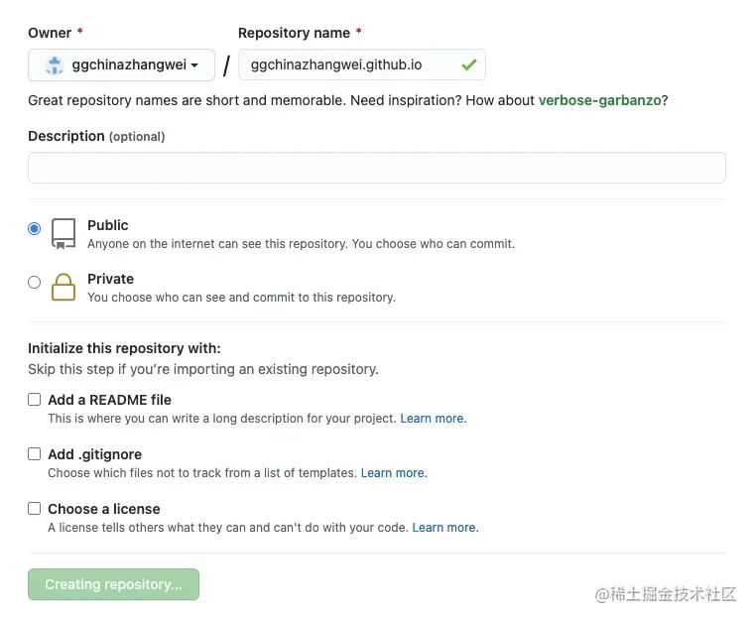This screenshot has height=622, width=755.
Task: Enable Add a README file checkbox
Action: click(x=35, y=400)
